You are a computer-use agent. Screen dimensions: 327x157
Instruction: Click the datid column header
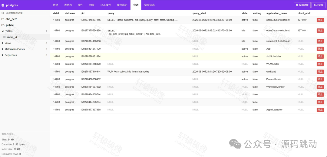56,13
